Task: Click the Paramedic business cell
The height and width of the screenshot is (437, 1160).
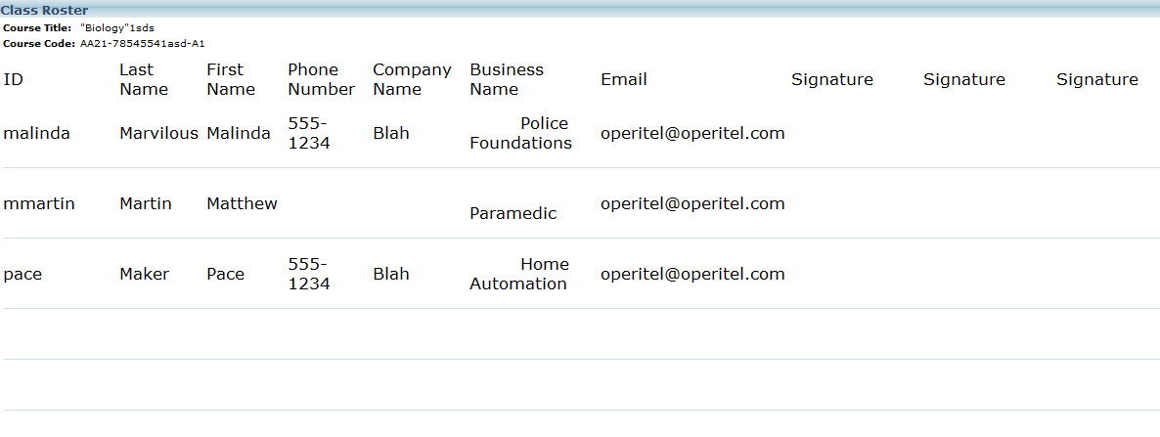Action: [x=513, y=213]
